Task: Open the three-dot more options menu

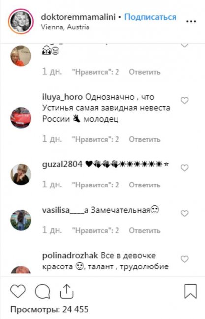Action: pos(191,21)
